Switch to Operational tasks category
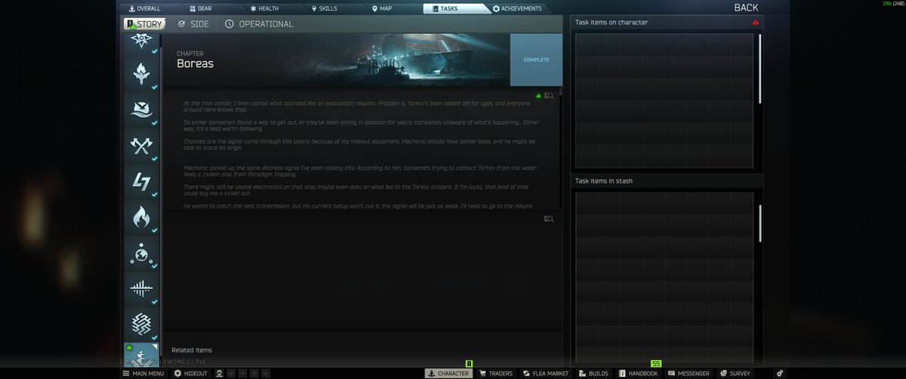906x379 pixels. click(259, 24)
